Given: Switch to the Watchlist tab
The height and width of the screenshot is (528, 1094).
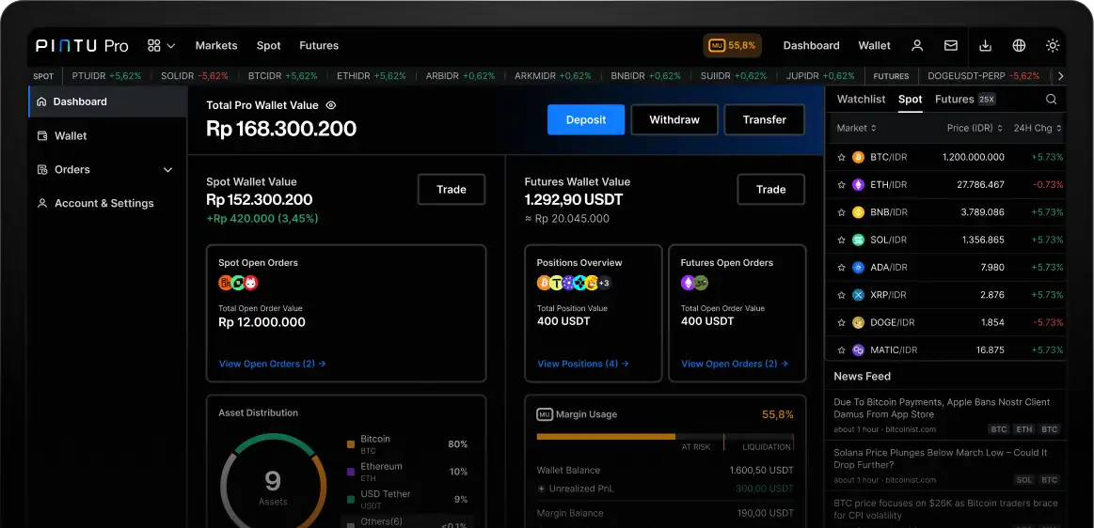Looking at the screenshot, I should coord(861,100).
